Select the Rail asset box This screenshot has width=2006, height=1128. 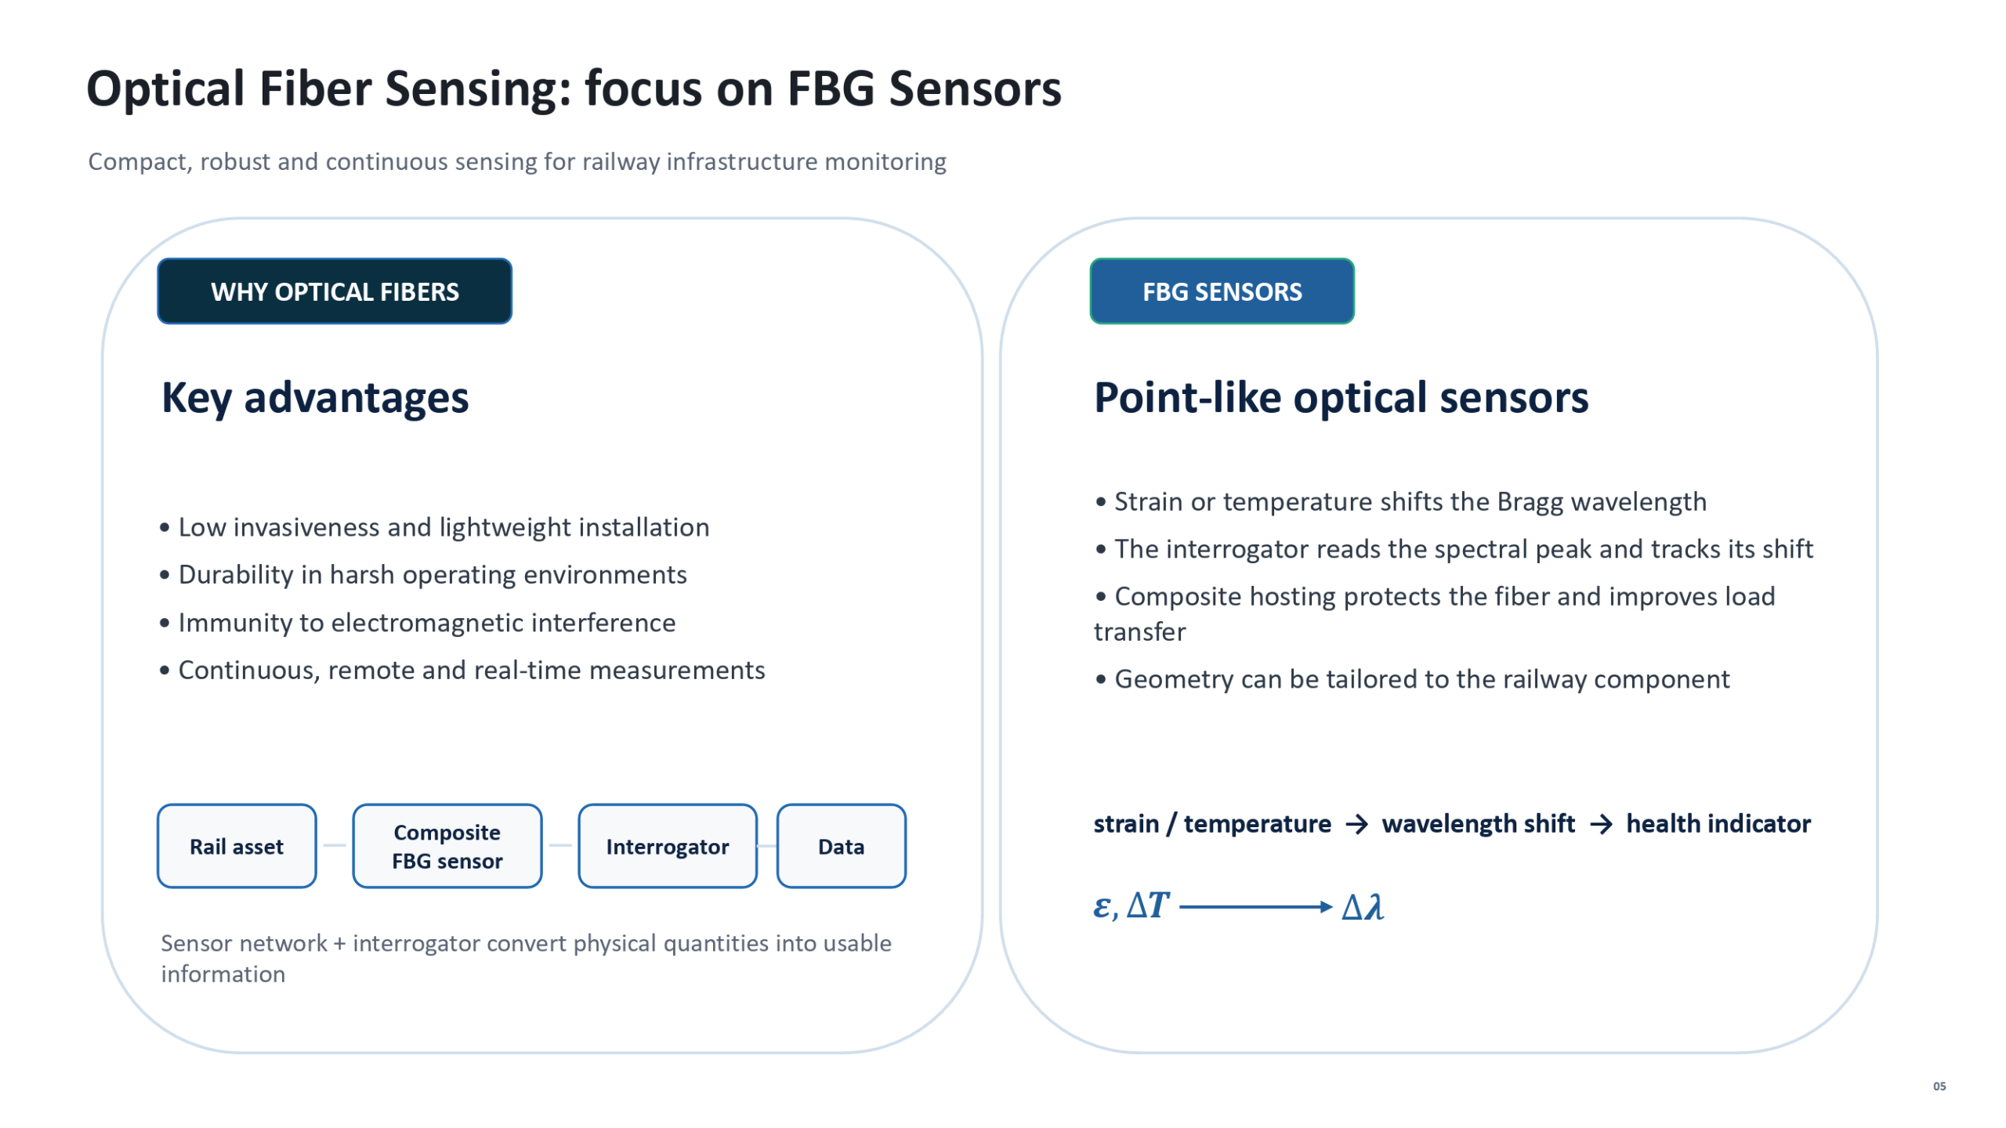point(237,846)
